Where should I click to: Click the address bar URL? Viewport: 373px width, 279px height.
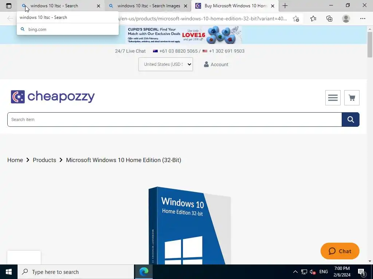tap(204, 19)
